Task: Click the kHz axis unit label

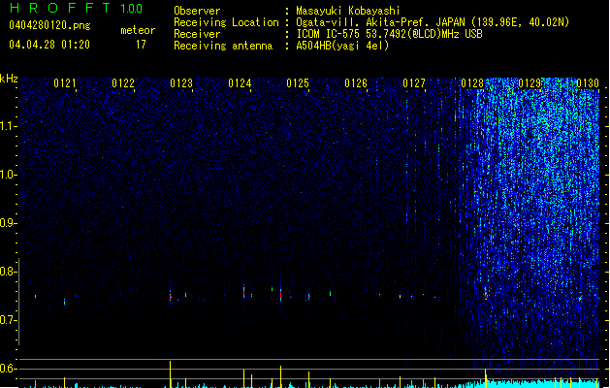Action: [9, 79]
